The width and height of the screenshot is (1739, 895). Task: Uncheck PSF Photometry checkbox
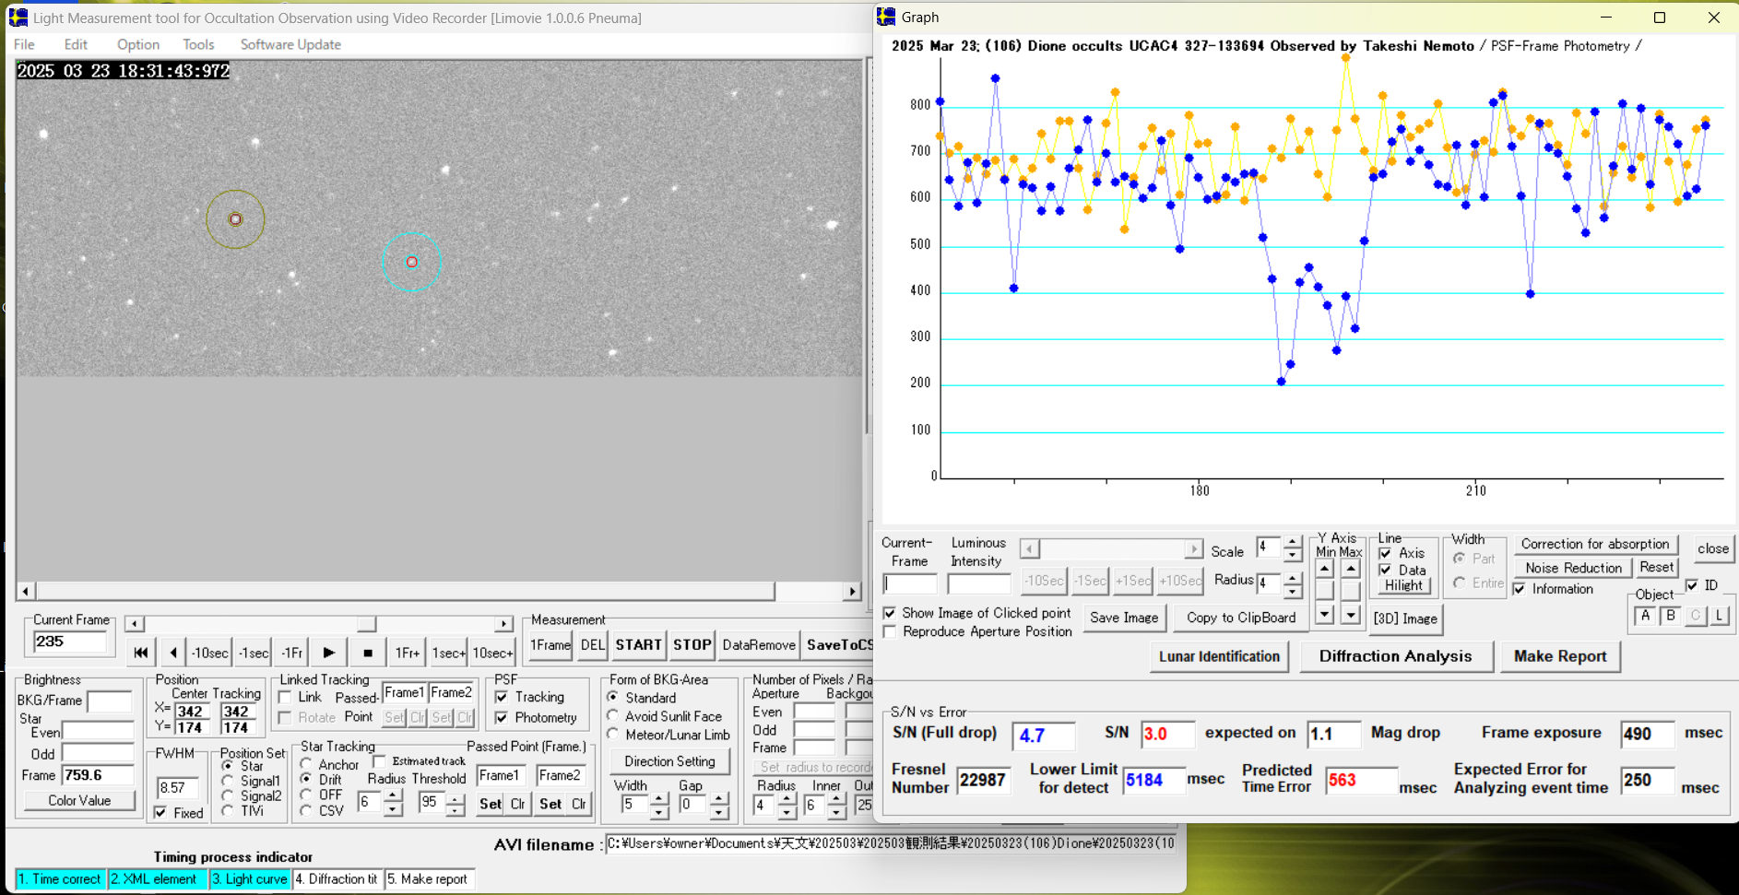[502, 717]
